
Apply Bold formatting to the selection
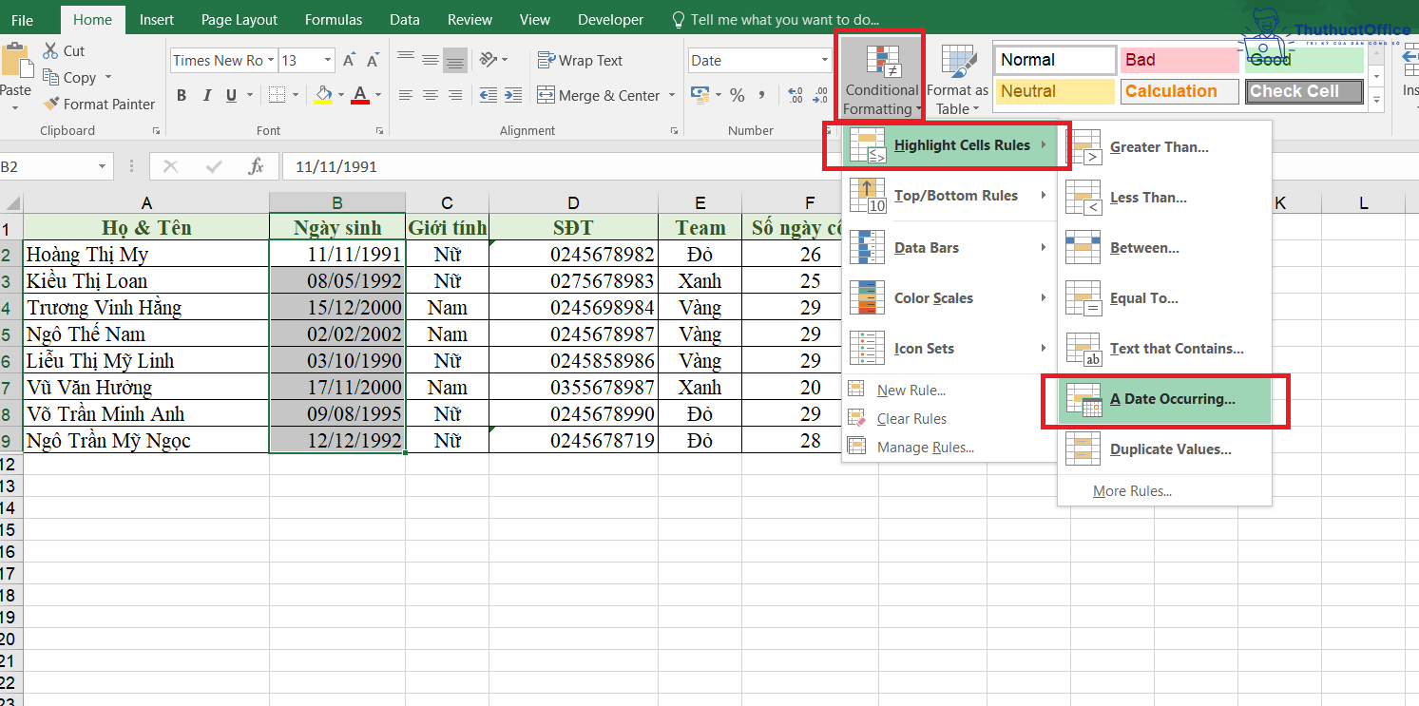[x=181, y=95]
